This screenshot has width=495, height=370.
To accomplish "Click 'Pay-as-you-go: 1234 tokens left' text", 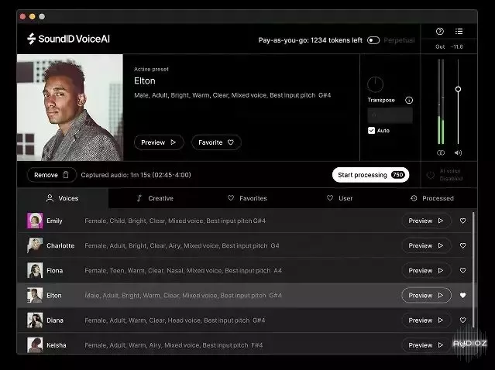I will (x=311, y=40).
